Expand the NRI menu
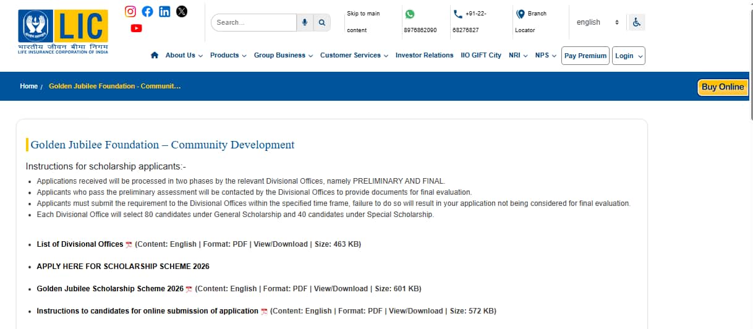Viewport: 753px width, 329px height. (518, 55)
